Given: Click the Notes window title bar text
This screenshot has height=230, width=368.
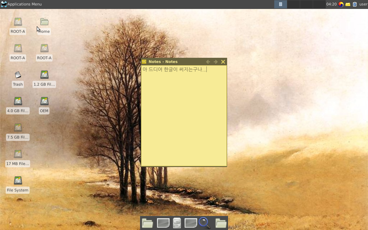Looking at the screenshot, I should (x=163, y=62).
